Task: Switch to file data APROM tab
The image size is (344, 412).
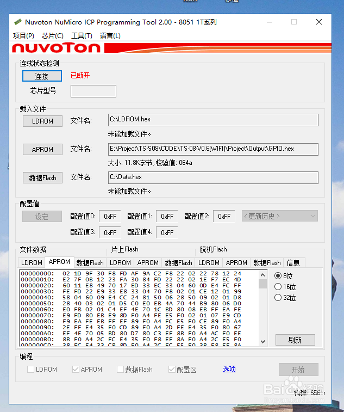Action: pos(60,262)
